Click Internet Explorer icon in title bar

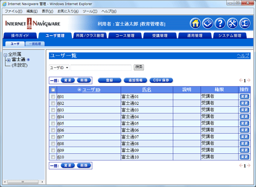pos(5,4)
